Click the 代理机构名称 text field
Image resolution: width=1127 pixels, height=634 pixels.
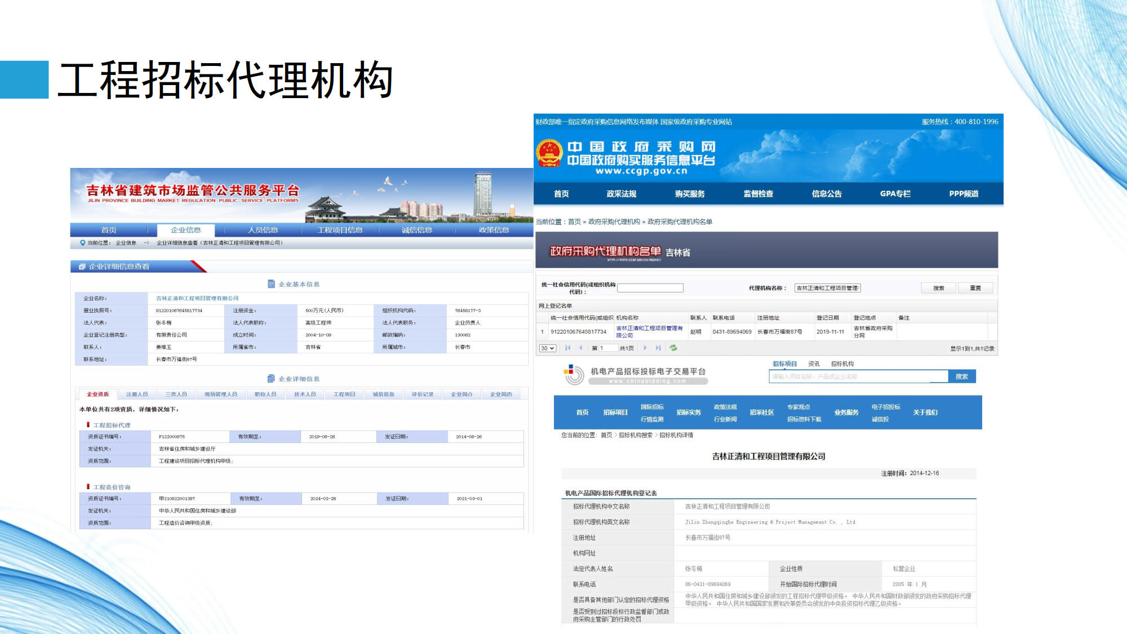(827, 288)
